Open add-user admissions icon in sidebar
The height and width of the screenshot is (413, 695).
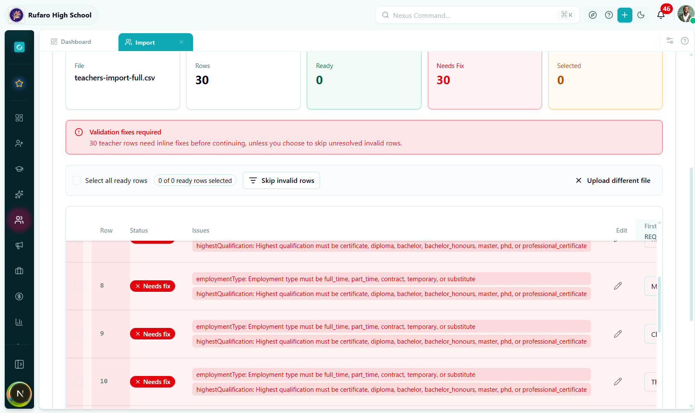(x=19, y=143)
